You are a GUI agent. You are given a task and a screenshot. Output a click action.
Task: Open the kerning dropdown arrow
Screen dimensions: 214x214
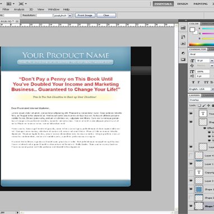(212, 66)
